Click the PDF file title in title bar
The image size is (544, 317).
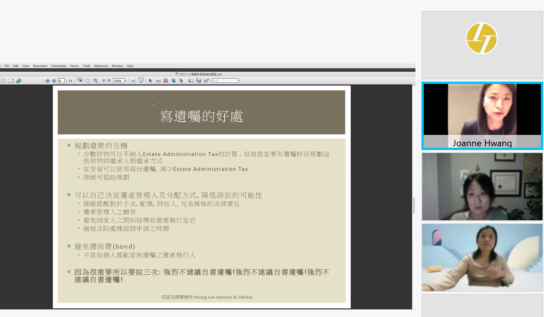[x=201, y=74]
